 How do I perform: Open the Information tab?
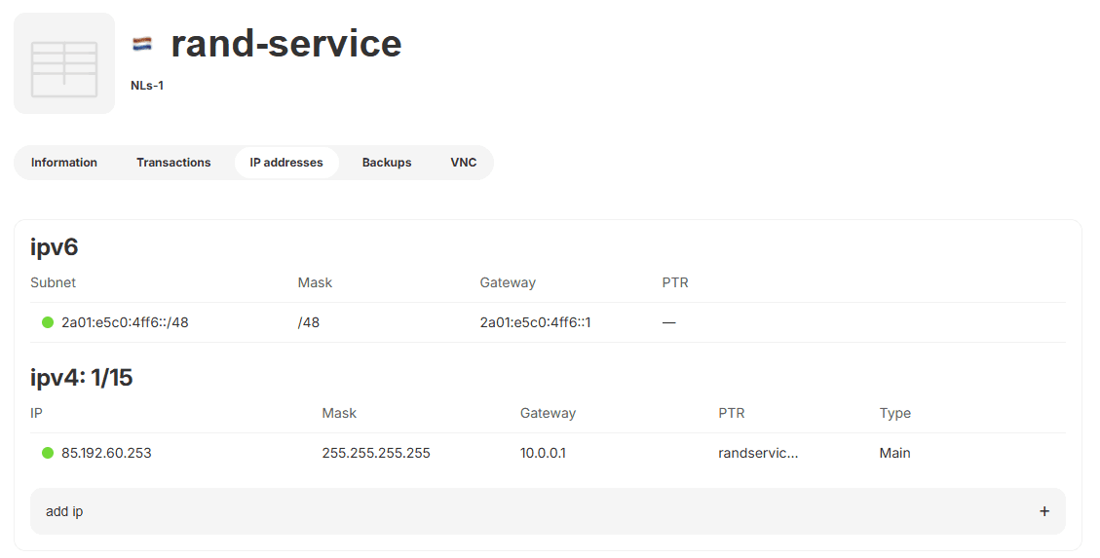pos(64,163)
